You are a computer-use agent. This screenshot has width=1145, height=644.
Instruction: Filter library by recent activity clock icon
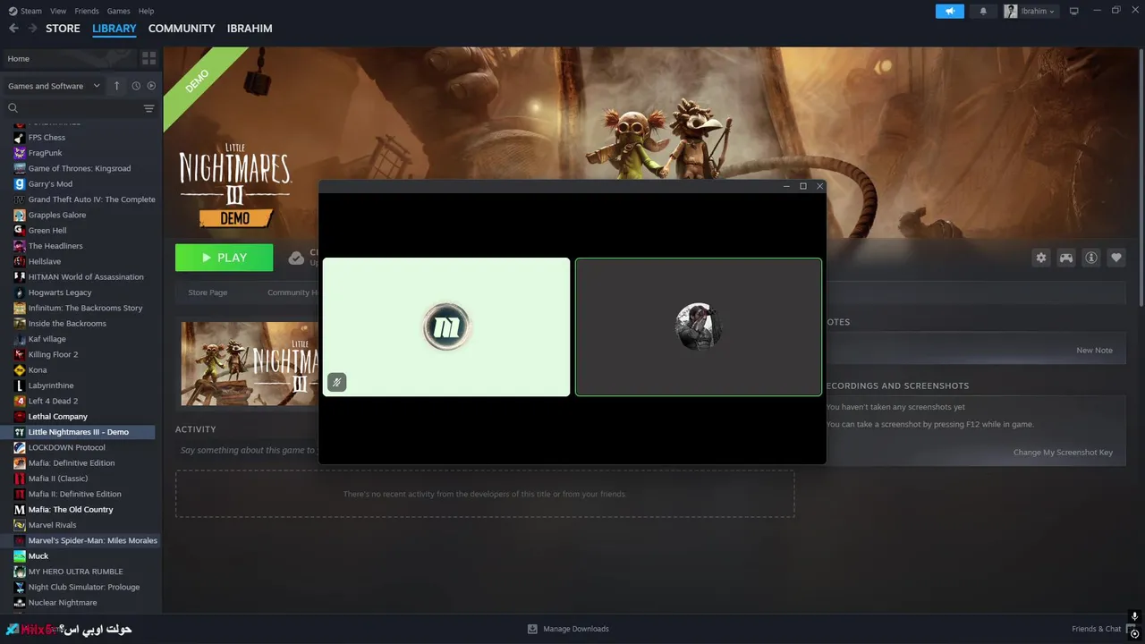pyautogui.click(x=136, y=86)
